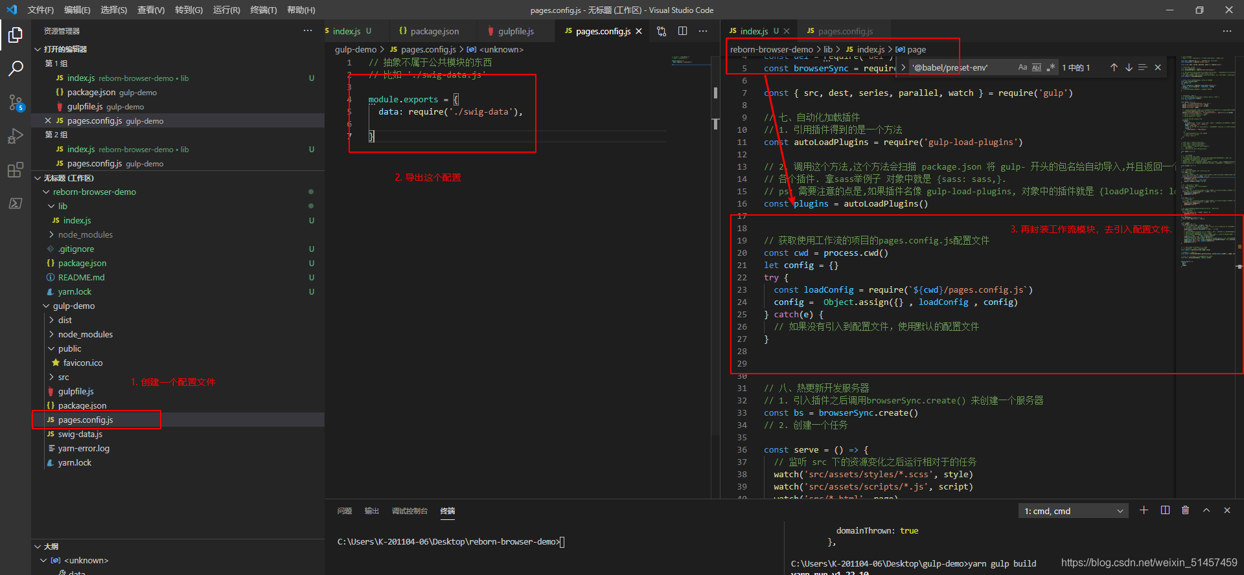Toggle match whole word in find widget

tap(1037, 67)
